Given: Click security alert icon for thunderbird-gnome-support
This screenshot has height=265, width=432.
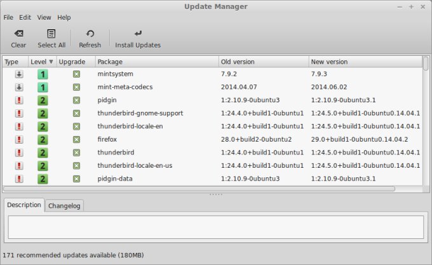Looking at the screenshot, I should [x=19, y=113].
